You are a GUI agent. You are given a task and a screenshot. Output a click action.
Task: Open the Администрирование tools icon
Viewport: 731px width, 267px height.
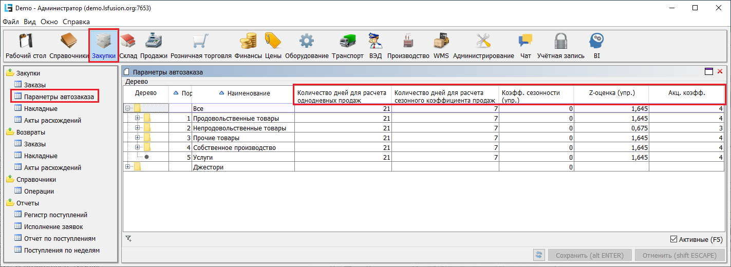[x=483, y=41]
